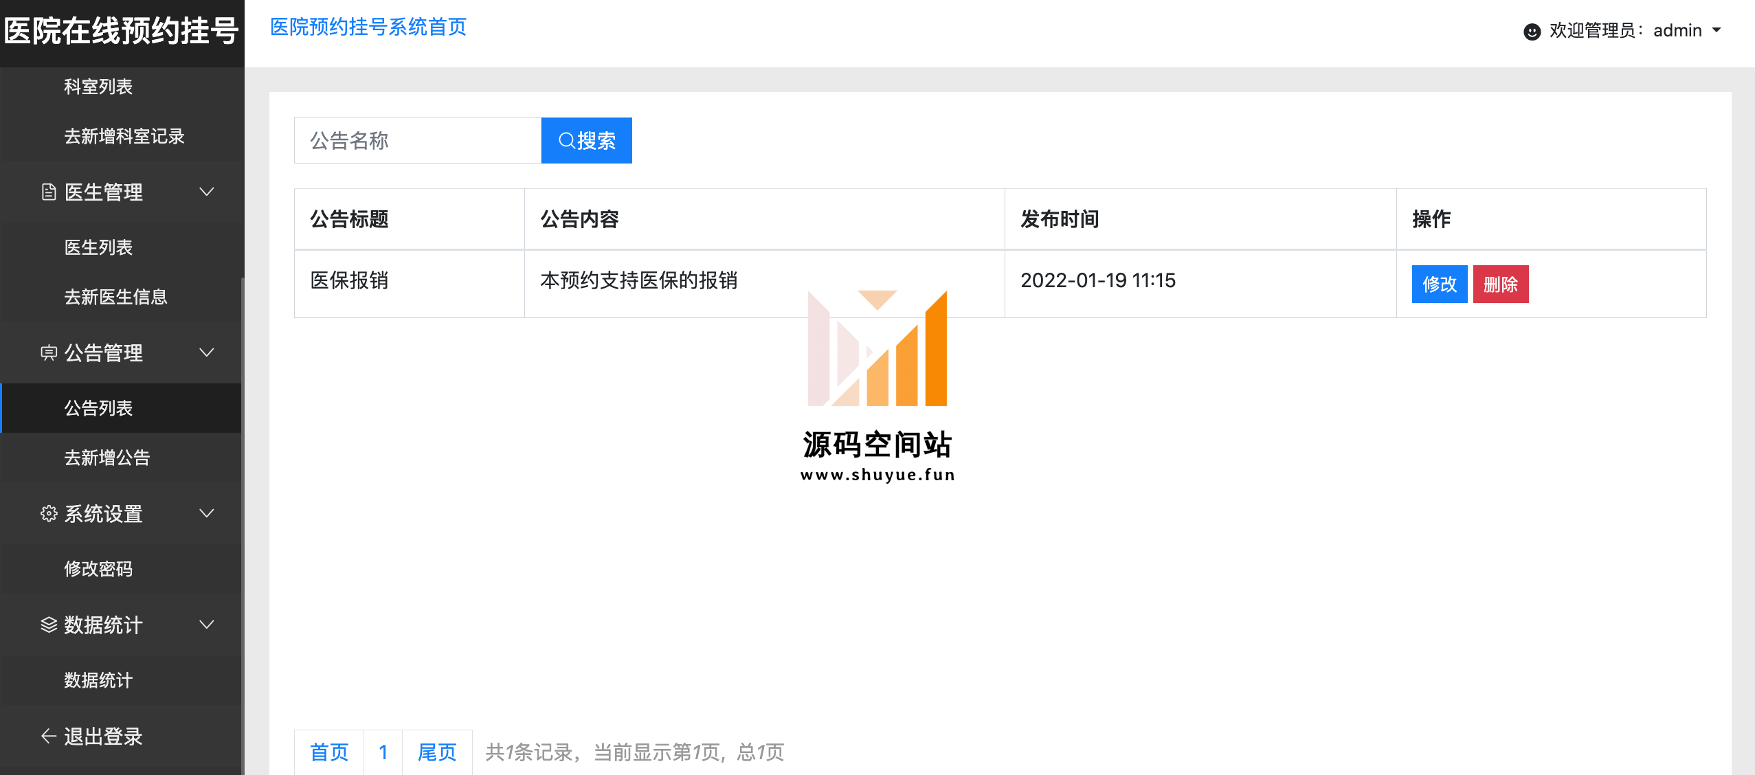Click the gear icon beside 系统设置
This screenshot has width=1755, height=775.
click(x=48, y=513)
